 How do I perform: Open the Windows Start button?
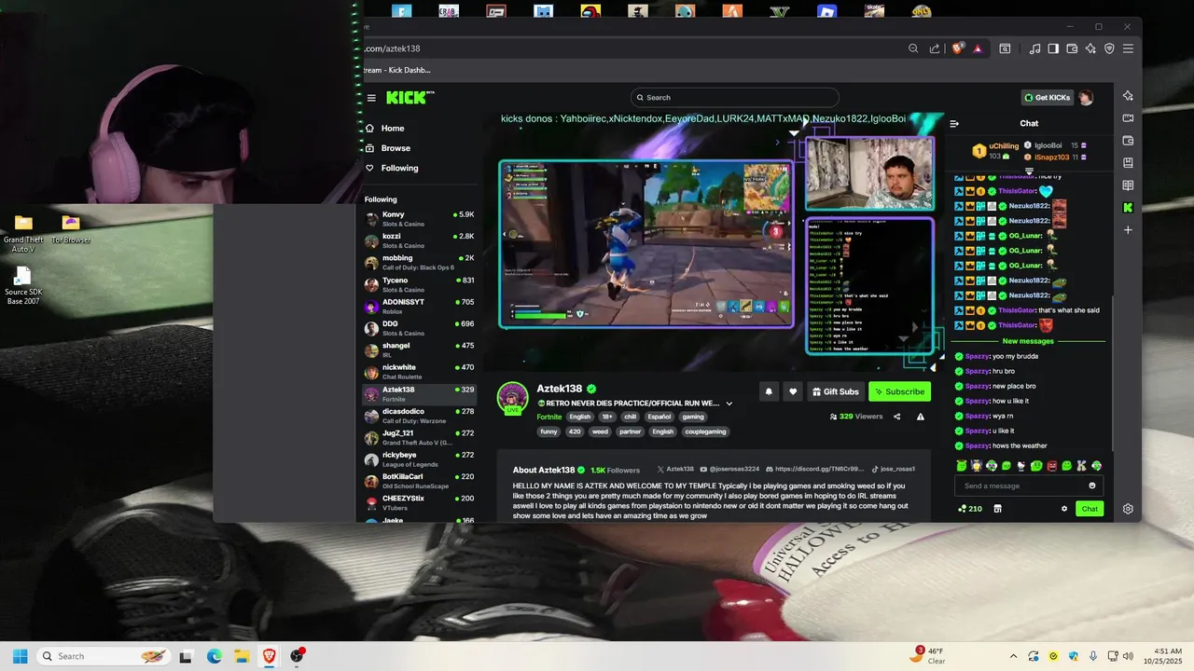pos(20,656)
